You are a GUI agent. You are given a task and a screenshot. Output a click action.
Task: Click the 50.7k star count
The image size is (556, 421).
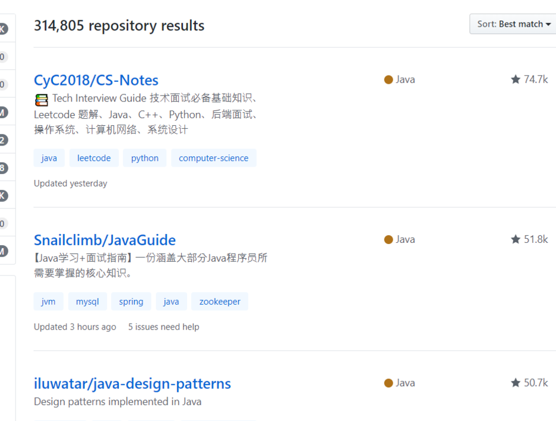[x=536, y=383]
